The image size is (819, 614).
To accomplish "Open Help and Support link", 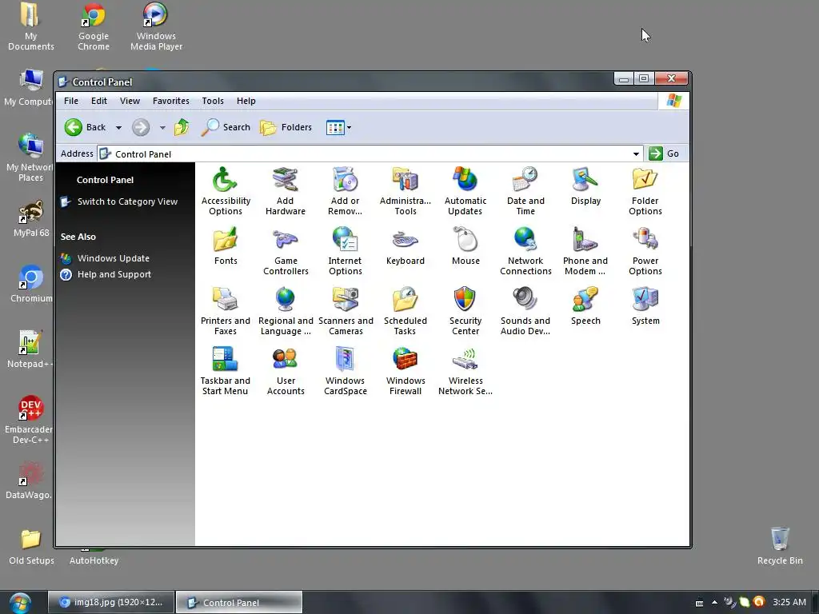I will pos(114,274).
